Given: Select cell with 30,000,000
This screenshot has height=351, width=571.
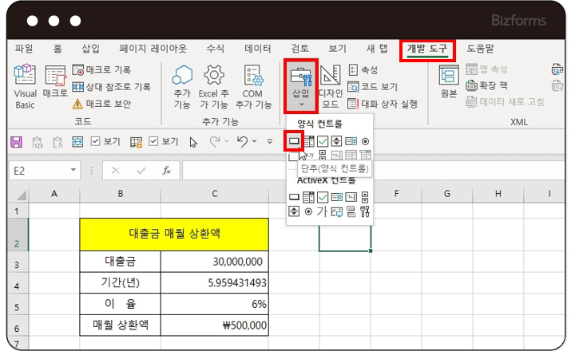Looking at the screenshot, I should click(215, 262).
